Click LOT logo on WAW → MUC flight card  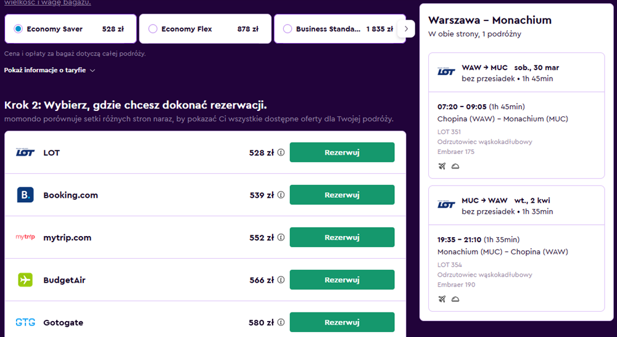point(446,71)
